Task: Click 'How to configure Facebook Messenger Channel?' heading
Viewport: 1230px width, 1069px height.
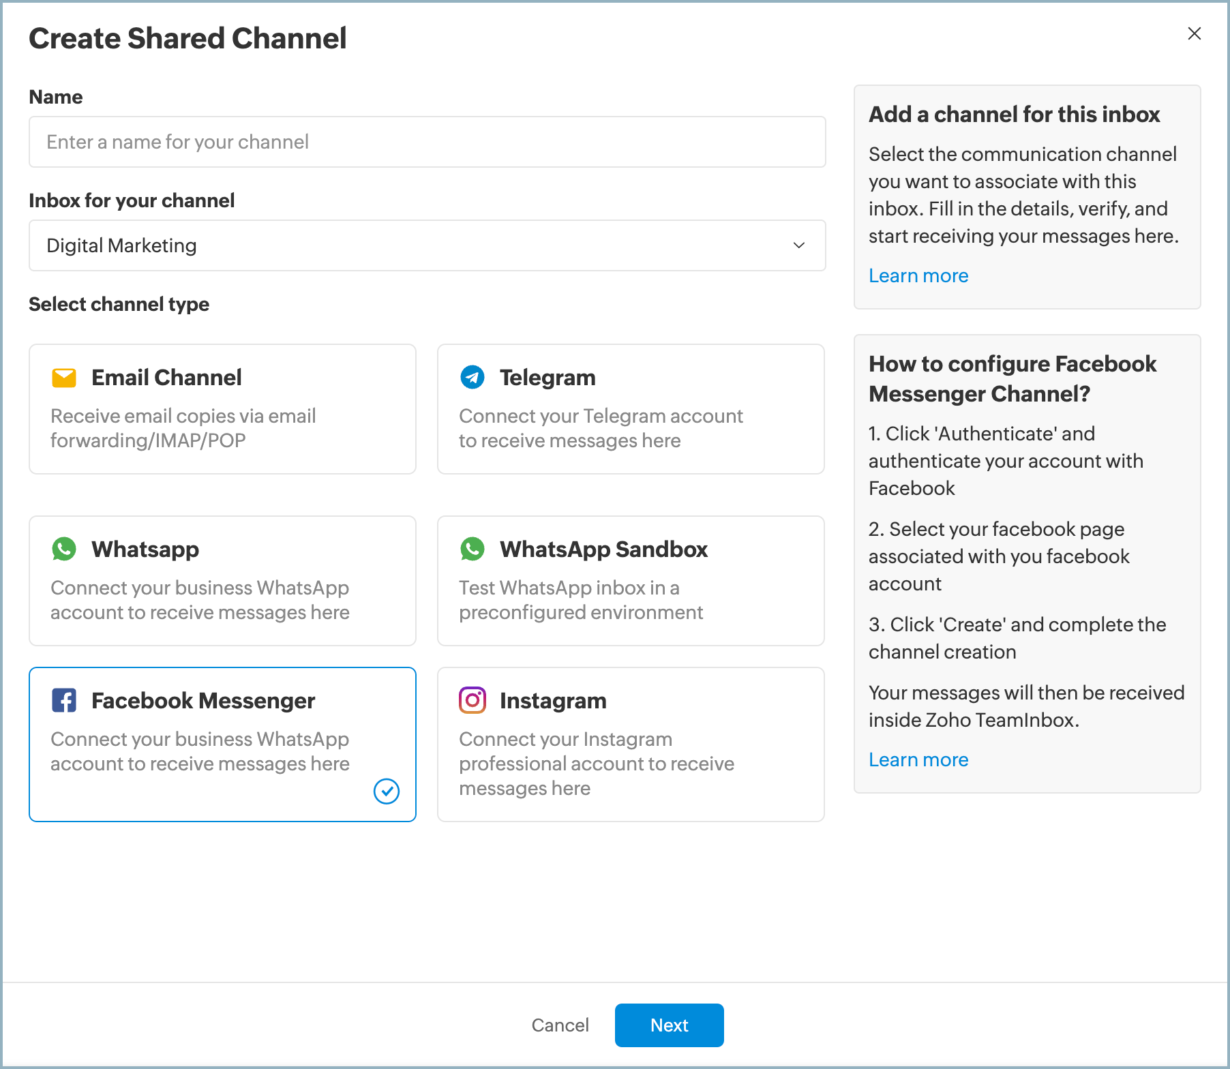Action: 1012,379
